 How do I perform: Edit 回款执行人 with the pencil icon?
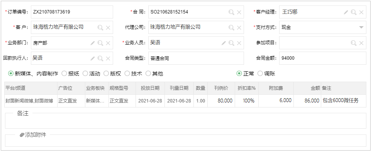tap(93, 58)
